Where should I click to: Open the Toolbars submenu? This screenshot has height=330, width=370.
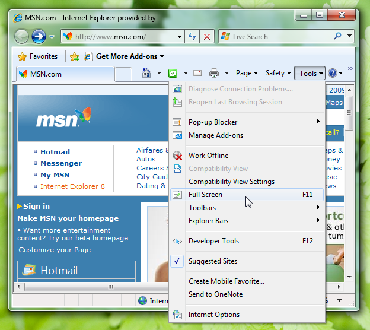(x=247, y=208)
